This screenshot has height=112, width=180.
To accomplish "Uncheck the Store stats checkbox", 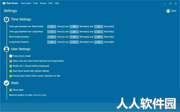I will coord(11,90).
